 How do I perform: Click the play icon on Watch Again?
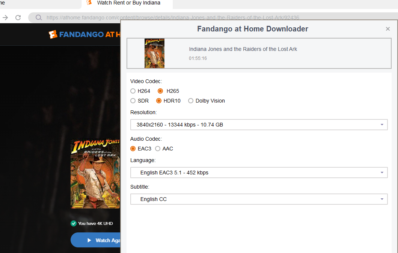(89, 240)
